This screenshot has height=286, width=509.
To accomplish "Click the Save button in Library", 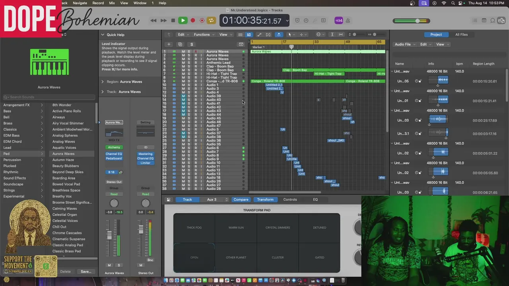I will point(85,272).
